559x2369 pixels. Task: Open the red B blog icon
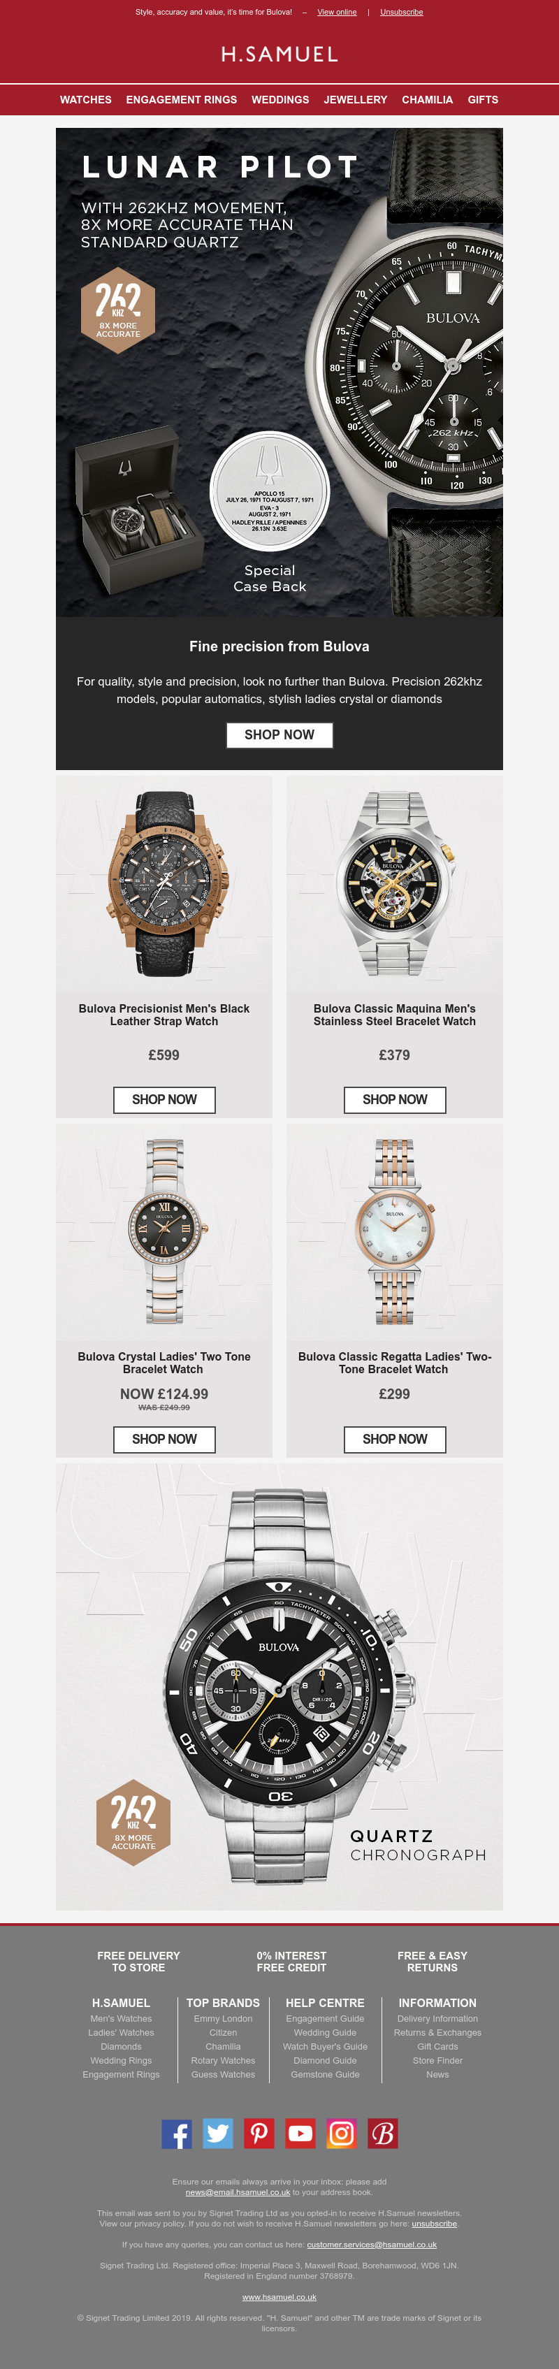tap(382, 2133)
